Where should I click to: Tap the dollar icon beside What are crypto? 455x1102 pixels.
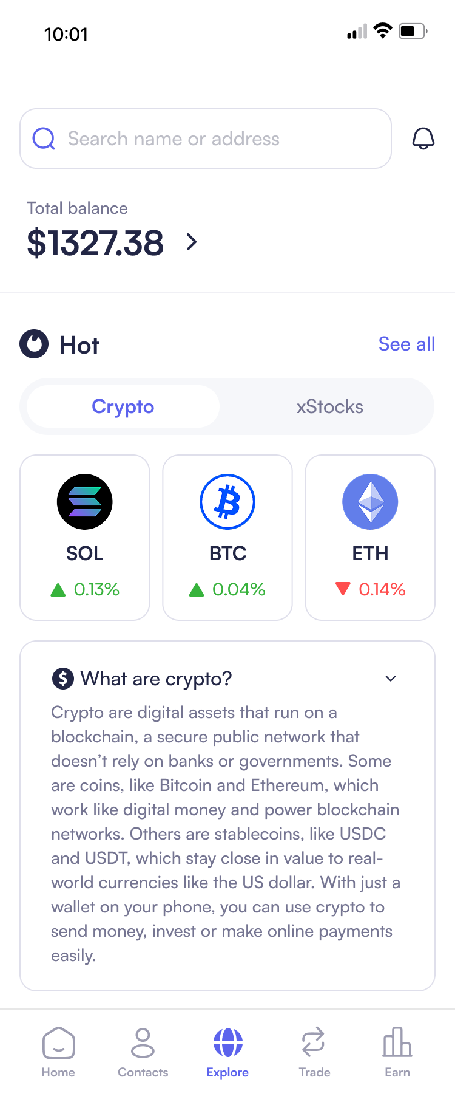(63, 678)
